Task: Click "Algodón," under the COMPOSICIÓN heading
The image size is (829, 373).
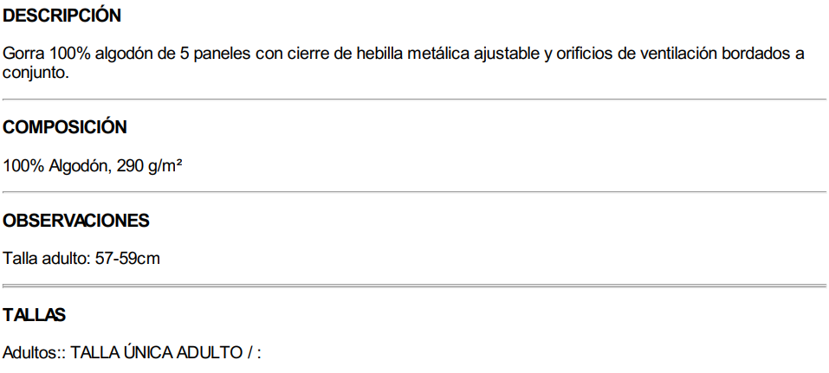Action: pyautogui.click(x=78, y=165)
